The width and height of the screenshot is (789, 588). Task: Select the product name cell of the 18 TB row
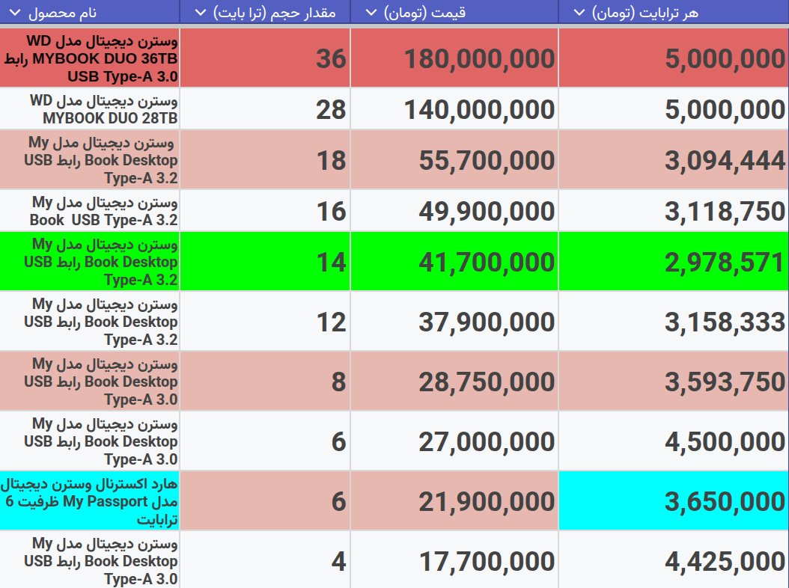(x=90, y=160)
